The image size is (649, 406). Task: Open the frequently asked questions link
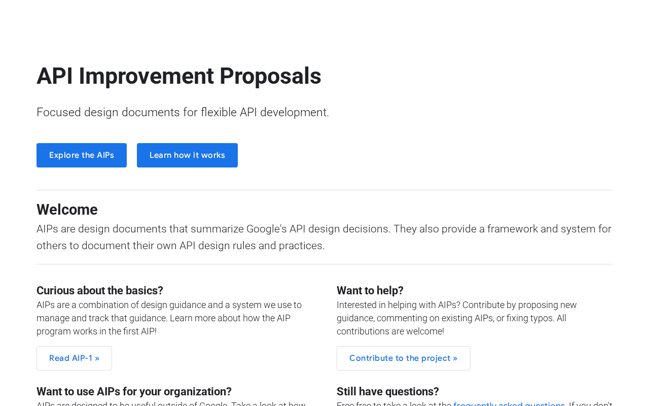(509, 403)
